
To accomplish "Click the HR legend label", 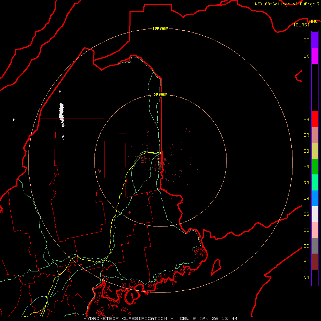I will pos(306,167).
